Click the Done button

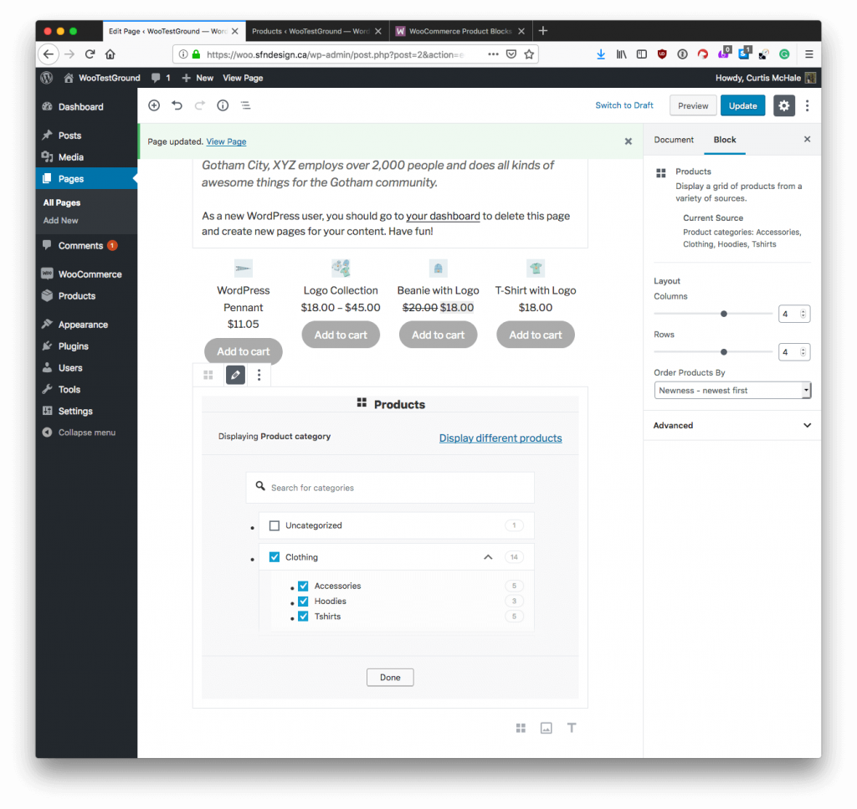[x=390, y=678]
